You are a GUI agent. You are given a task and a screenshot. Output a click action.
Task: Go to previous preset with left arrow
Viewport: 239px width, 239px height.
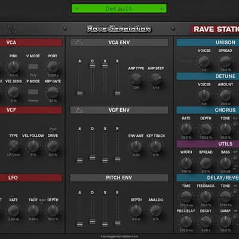coord(77,8)
